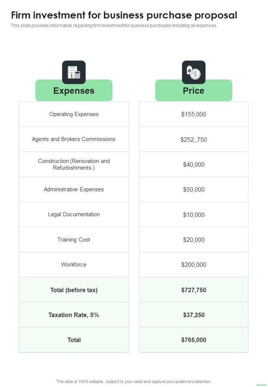Select the green Expenses header
Screen dimensions: 268x387
(x=74, y=91)
